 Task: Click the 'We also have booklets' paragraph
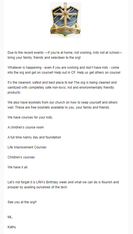point(62,105)
